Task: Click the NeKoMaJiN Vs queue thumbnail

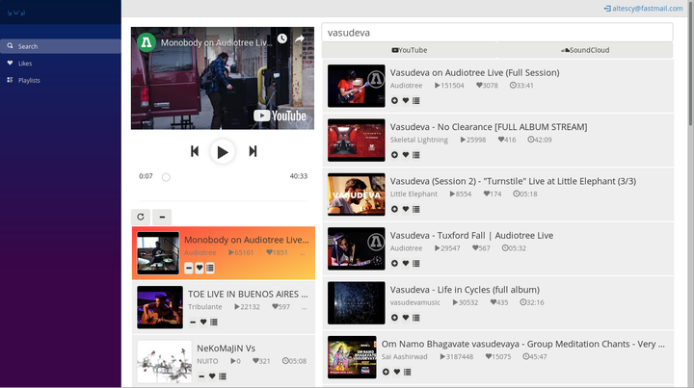Action: point(164,361)
